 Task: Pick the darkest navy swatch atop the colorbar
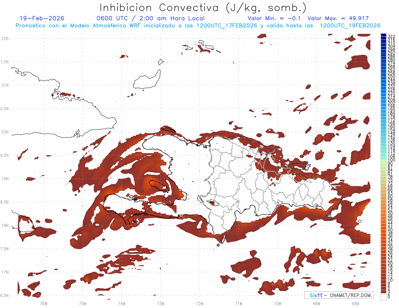click(x=383, y=35)
